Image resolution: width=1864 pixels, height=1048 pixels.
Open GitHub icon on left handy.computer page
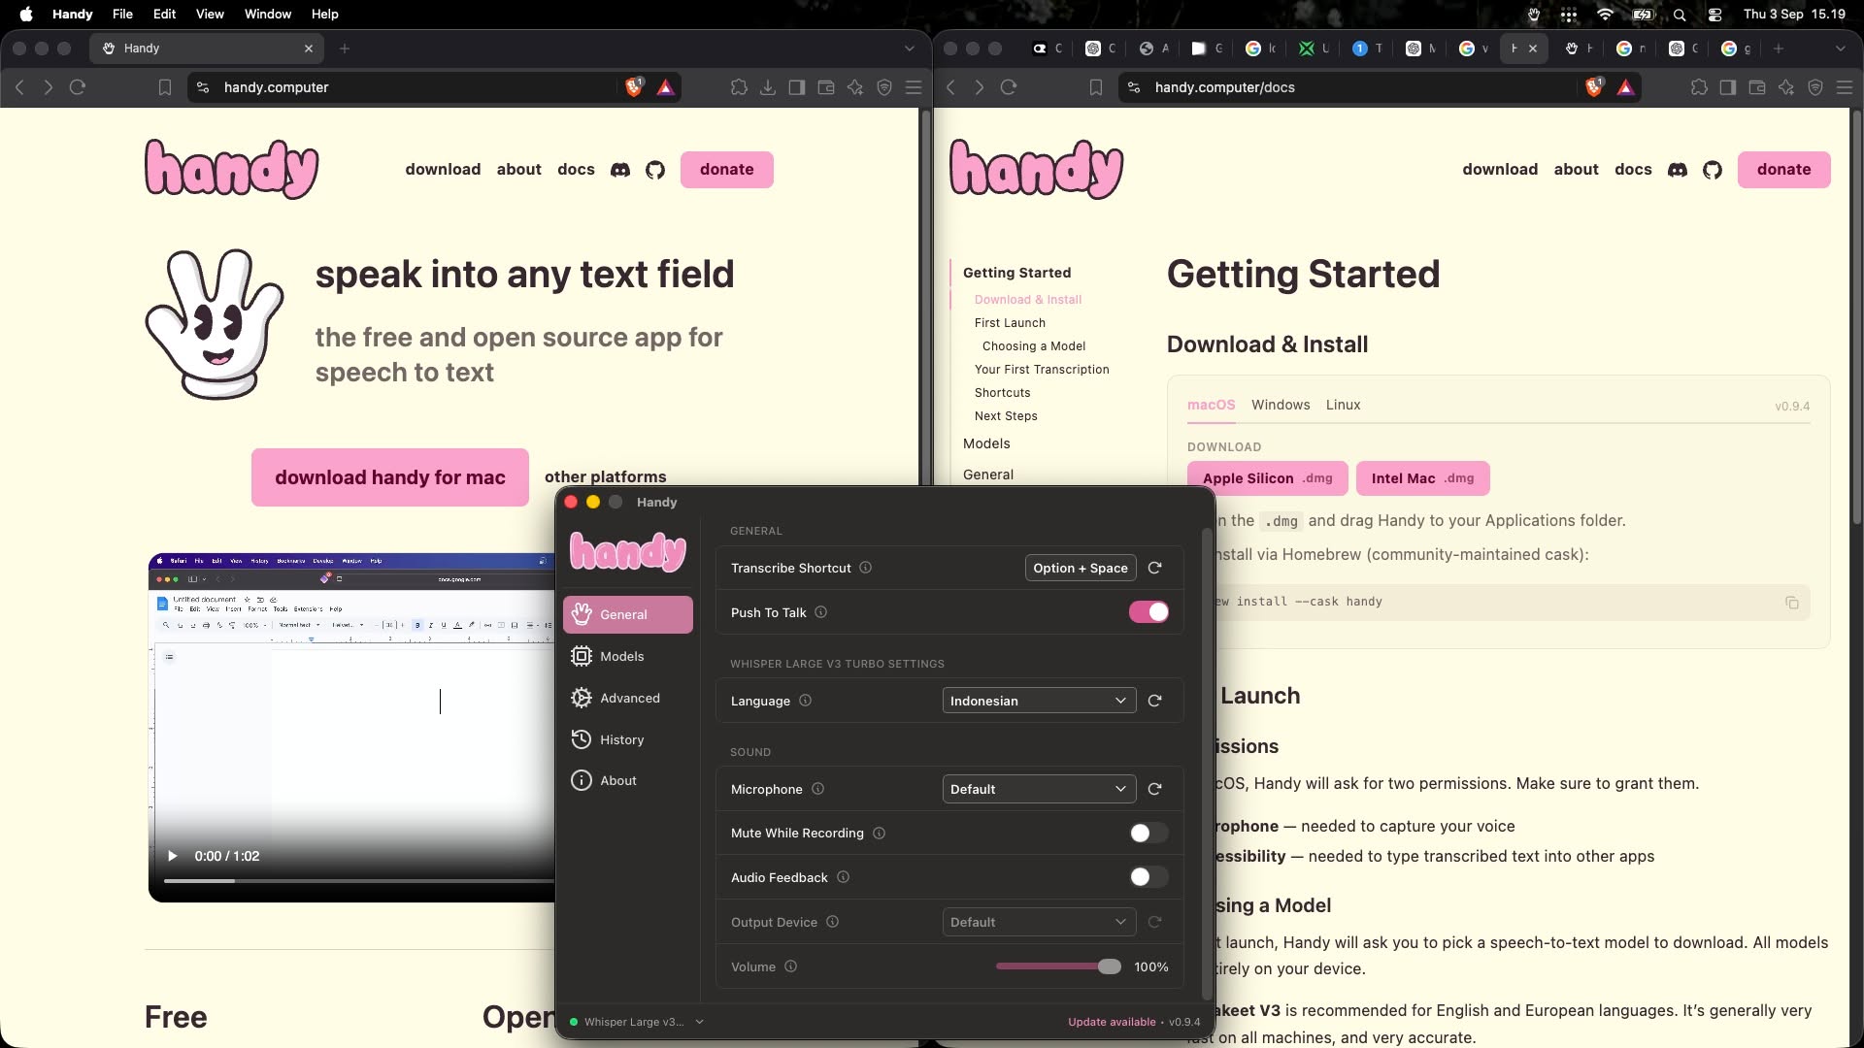point(655,170)
